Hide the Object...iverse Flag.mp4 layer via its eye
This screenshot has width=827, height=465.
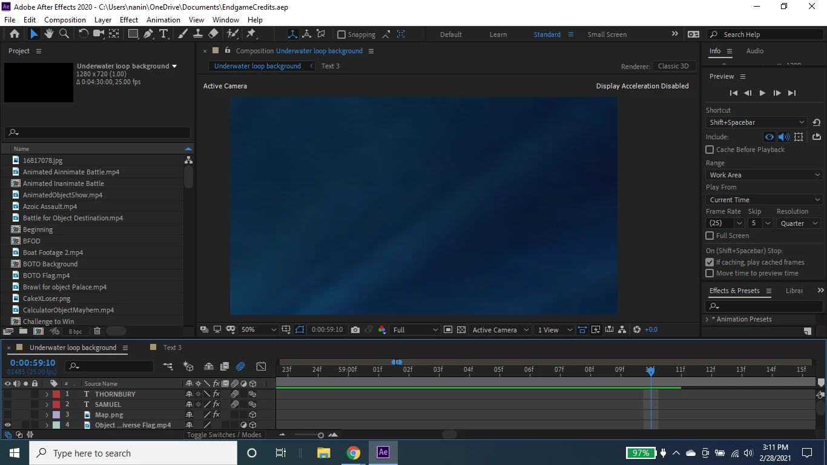8,425
